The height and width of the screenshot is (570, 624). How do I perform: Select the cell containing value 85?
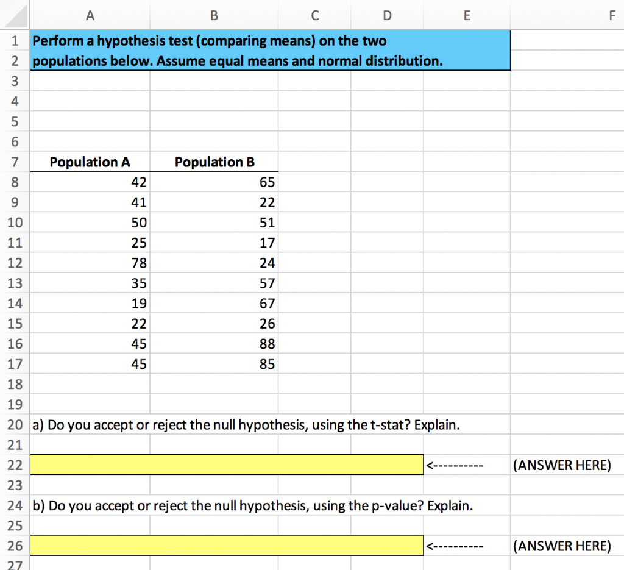click(213, 364)
